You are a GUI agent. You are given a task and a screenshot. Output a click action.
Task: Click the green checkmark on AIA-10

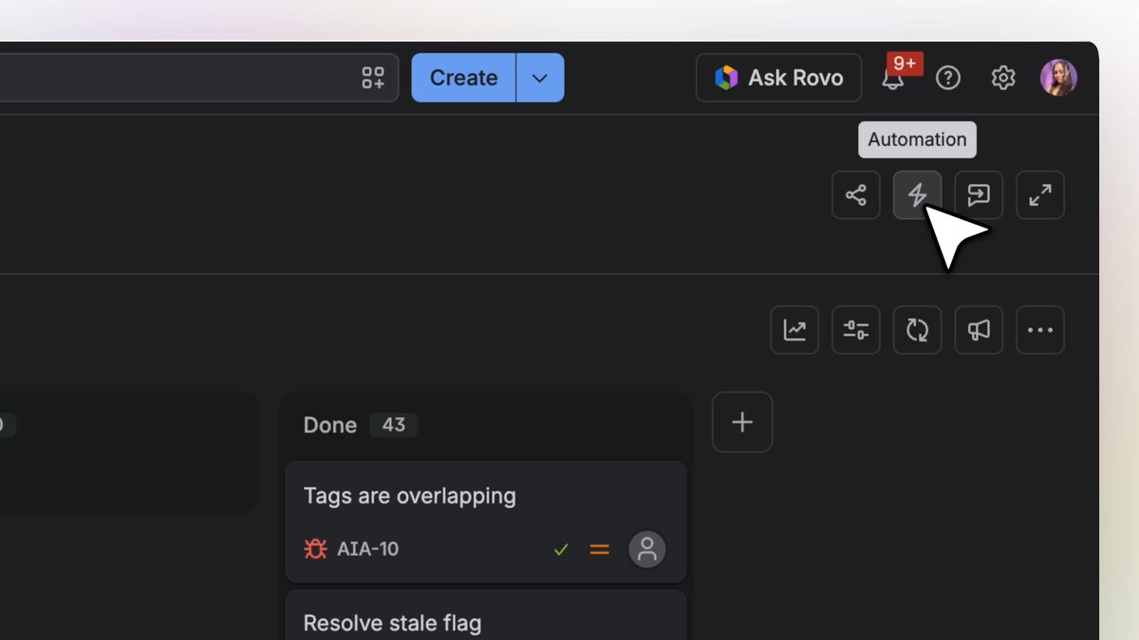[561, 549]
